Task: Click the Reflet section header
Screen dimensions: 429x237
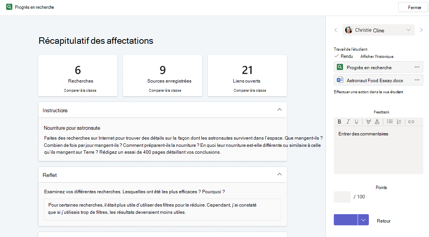Action: pyautogui.click(x=163, y=175)
